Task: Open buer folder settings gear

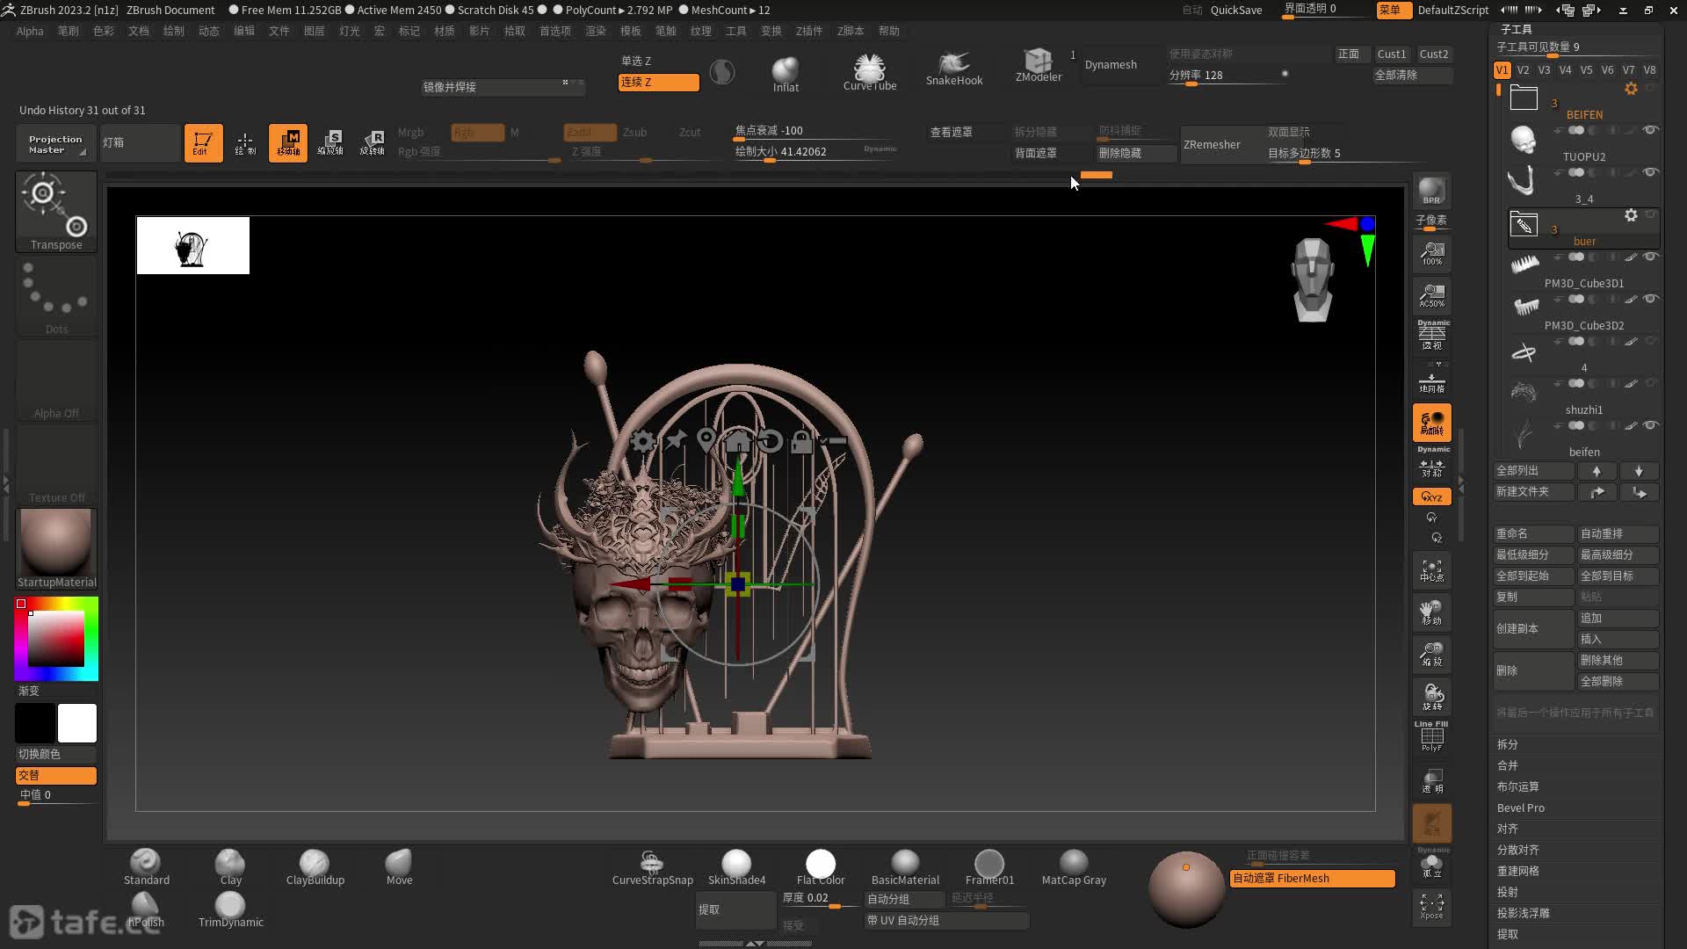Action: pos(1631,215)
